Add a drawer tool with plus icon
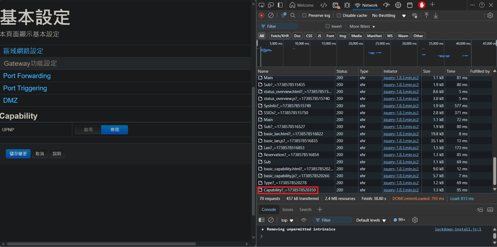 click(320, 209)
